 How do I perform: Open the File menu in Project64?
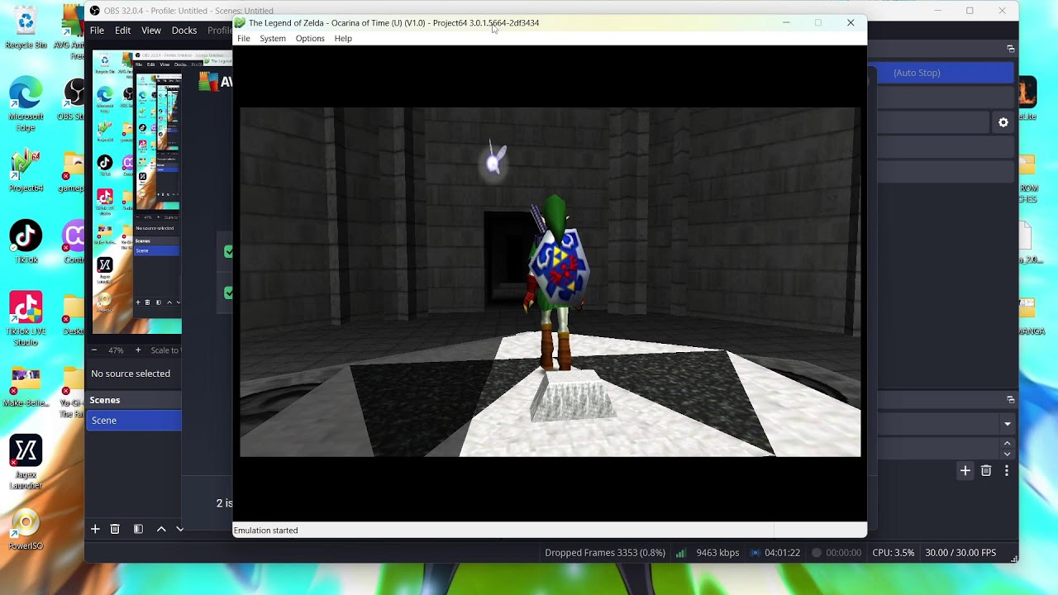(244, 39)
